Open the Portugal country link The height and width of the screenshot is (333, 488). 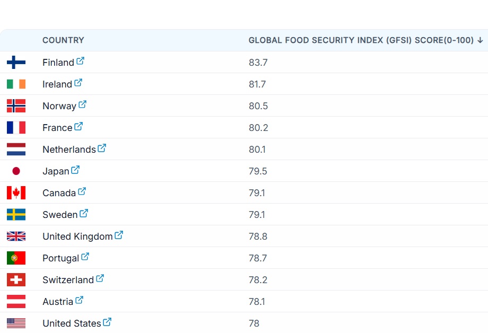click(x=60, y=258)
